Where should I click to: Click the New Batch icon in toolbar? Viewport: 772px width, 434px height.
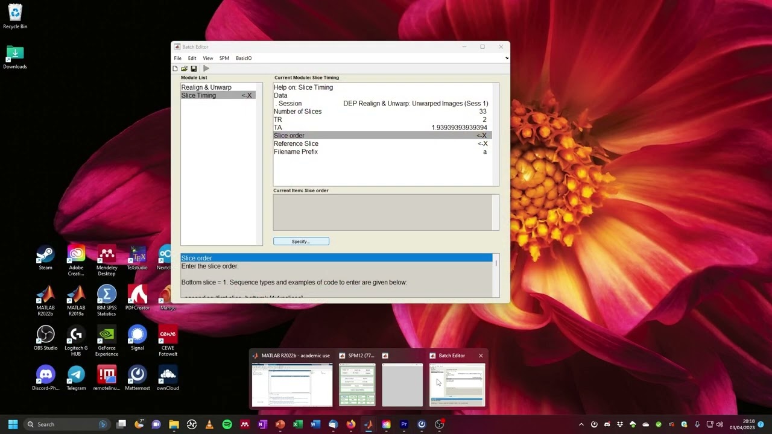pos(176,69)
